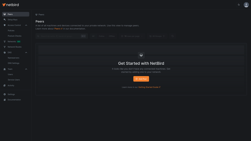Open Activity page
The image size is (251, 141).
tap(11, 85)
